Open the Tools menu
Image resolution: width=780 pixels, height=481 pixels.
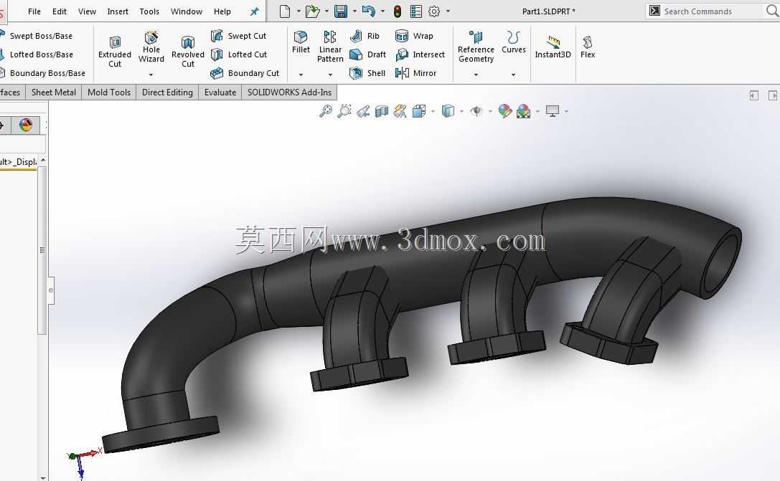[x=149, y=11]
